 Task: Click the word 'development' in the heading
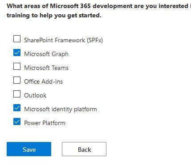click(113, 6)
